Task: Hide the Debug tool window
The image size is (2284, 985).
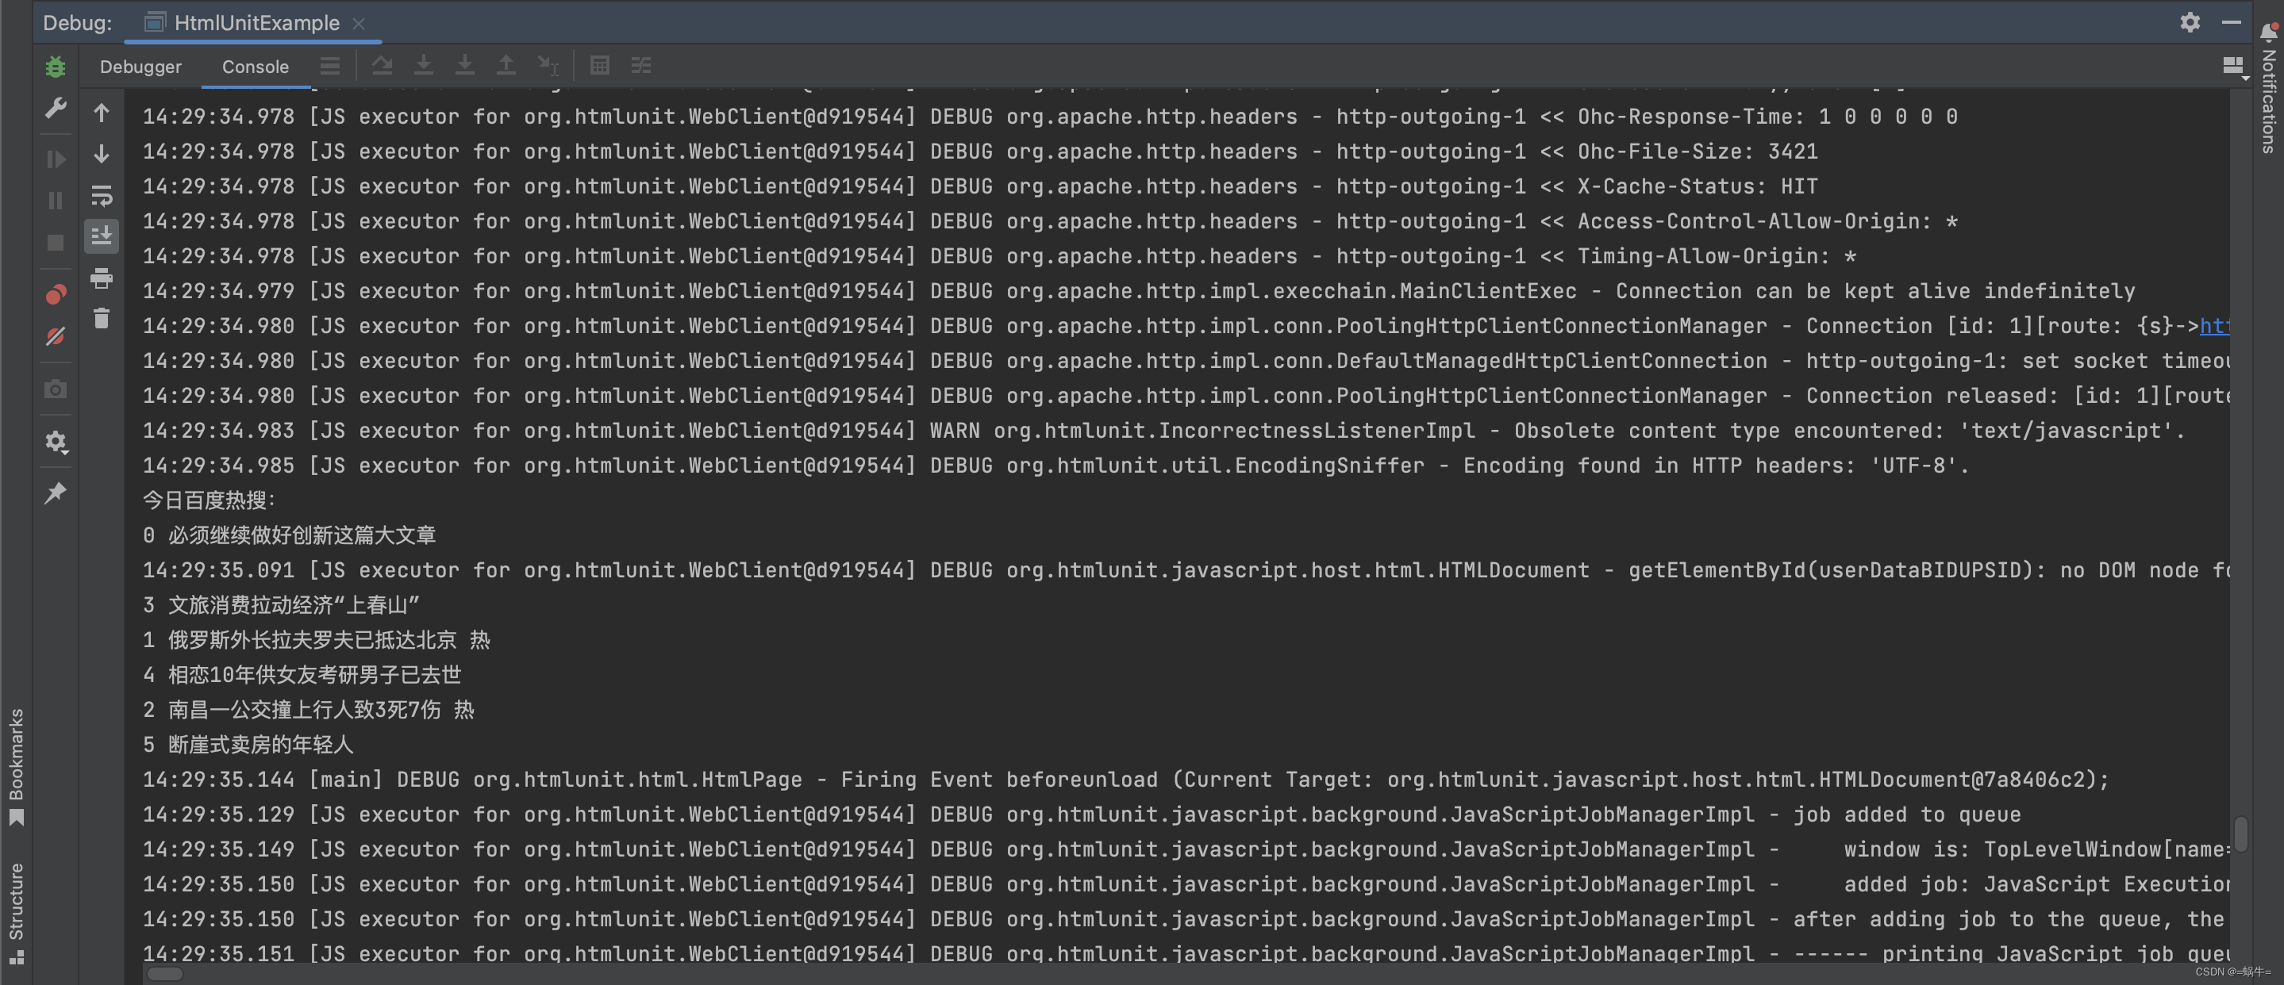Action: coord(2232,22)
